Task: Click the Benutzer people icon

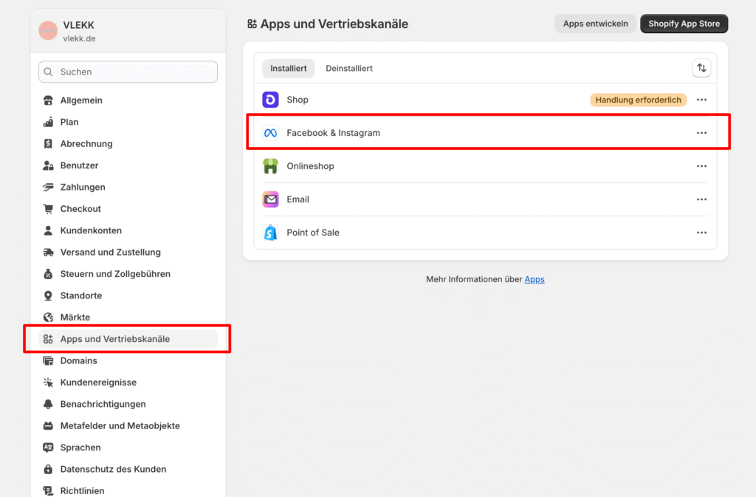Action: click(48, 165)
